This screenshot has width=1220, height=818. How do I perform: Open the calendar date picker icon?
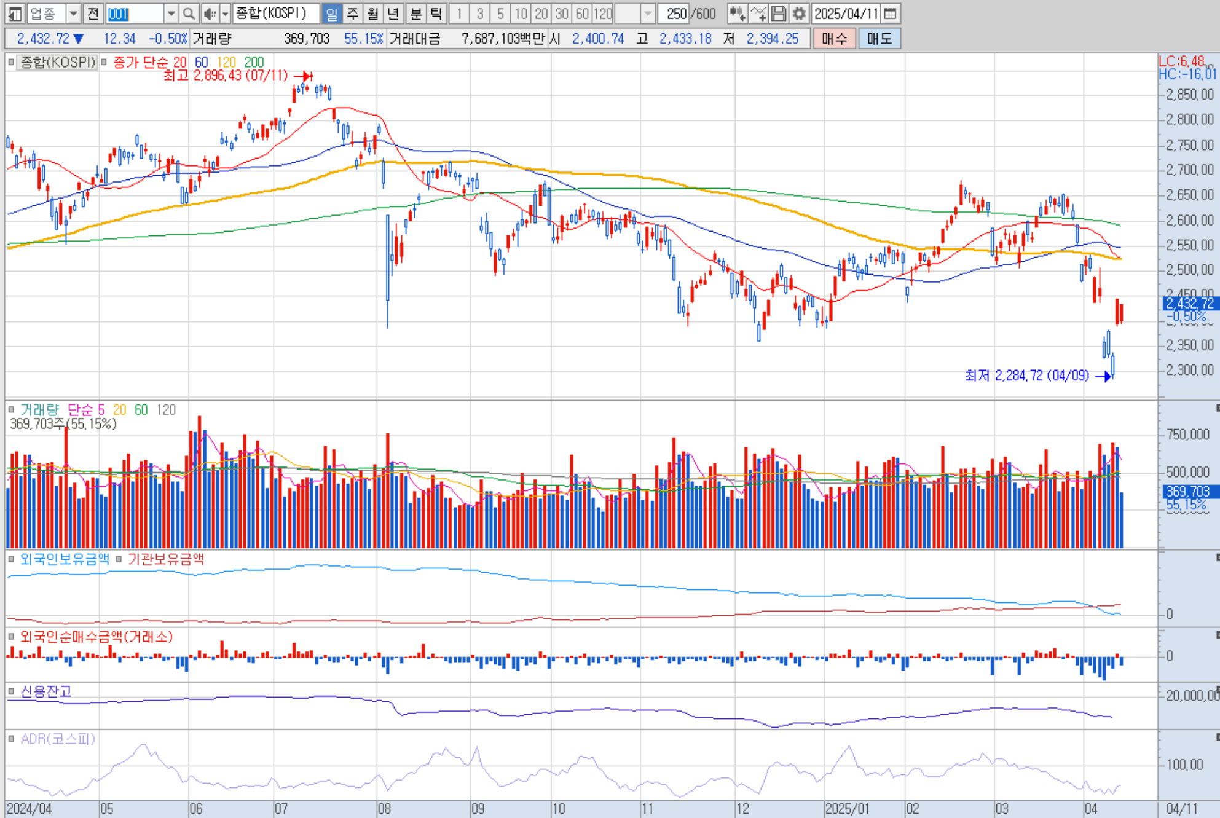click(x=890, y=14)
